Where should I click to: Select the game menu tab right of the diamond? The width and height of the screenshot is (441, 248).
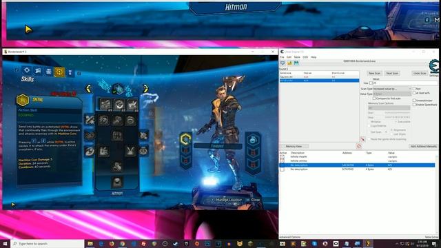coord(38,70)
